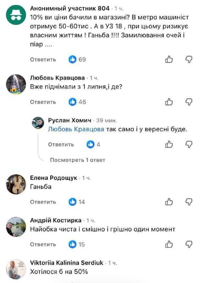Reply to Руслан Хомич's comment
This screenshot has height=283, width=201.
(x=61, y=144)
